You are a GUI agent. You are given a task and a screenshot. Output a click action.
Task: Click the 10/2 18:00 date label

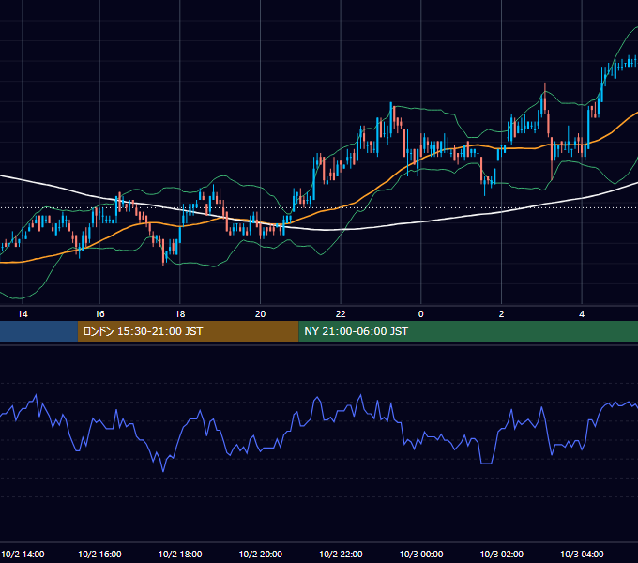click(x=180, y=555)
